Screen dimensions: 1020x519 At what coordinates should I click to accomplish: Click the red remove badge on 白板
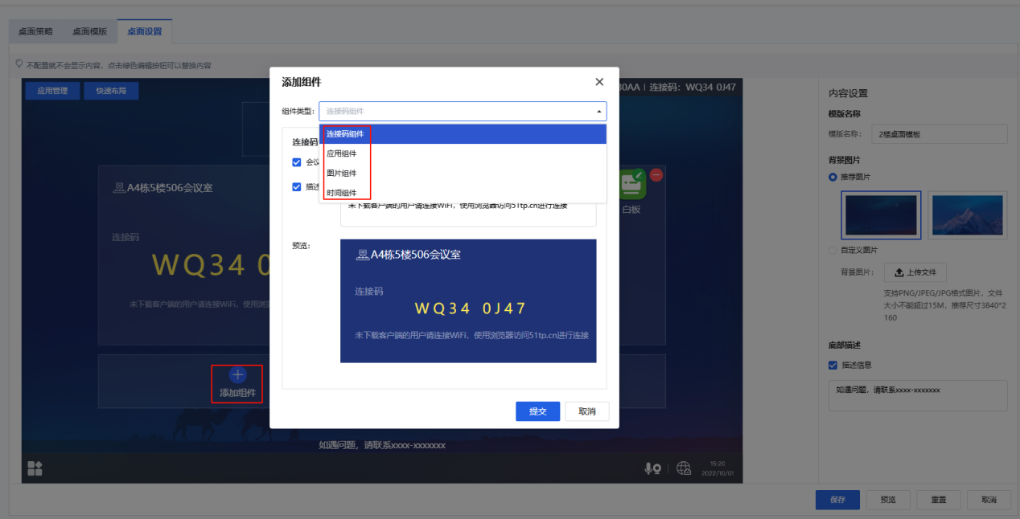click(x=656, y=175)
